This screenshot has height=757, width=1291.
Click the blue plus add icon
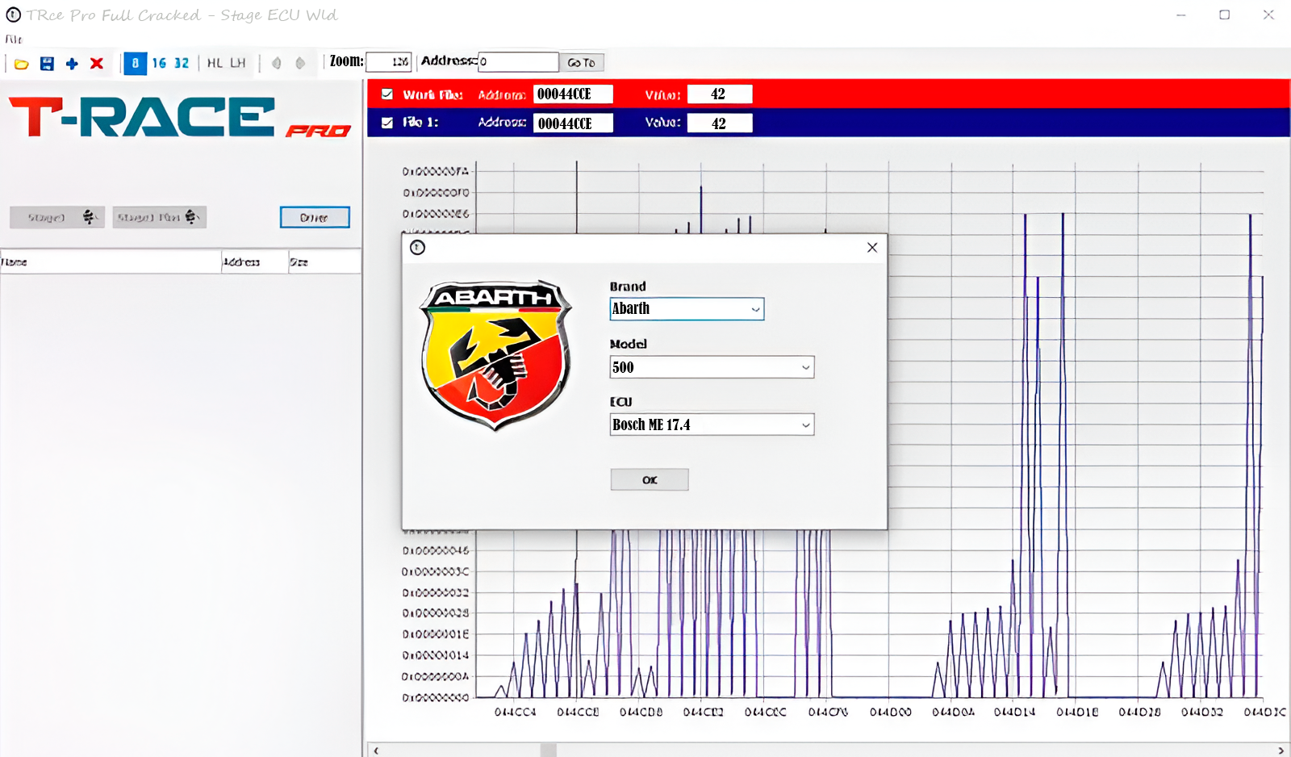[72, 64]
